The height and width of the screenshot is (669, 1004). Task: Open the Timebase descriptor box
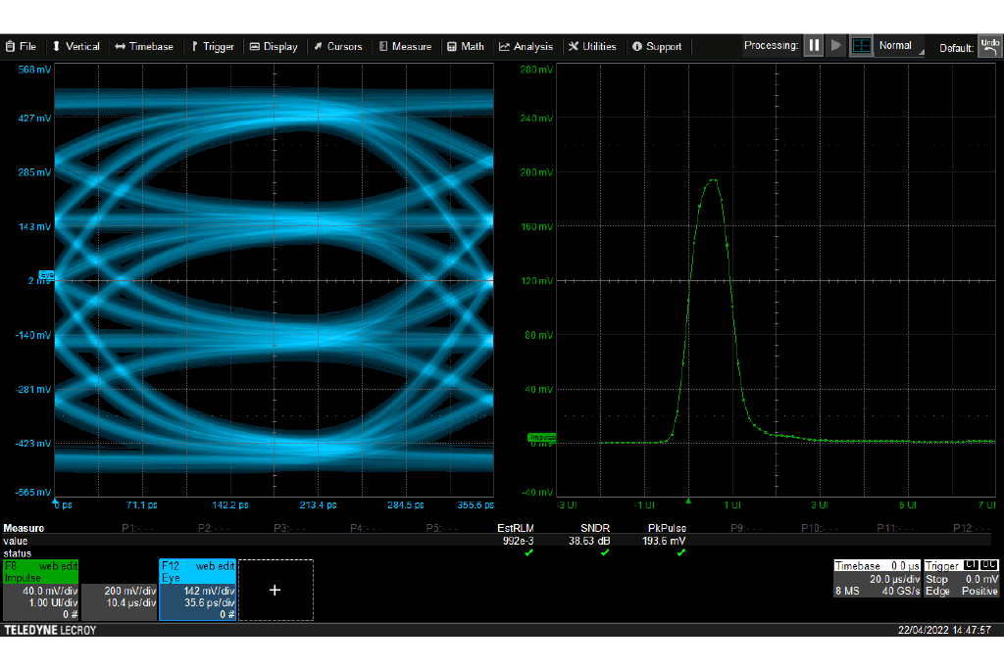point(877,579)
